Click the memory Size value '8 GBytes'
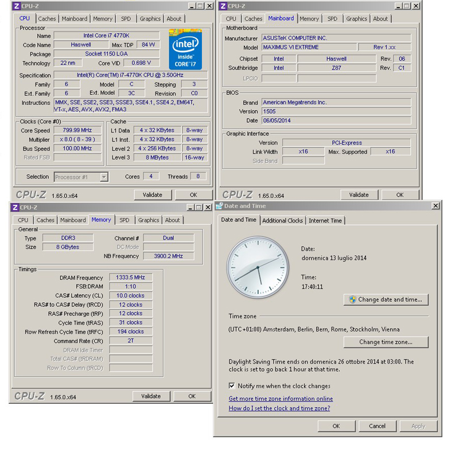The width and height of the screenshot is (459, 468). tap(68, 247)
